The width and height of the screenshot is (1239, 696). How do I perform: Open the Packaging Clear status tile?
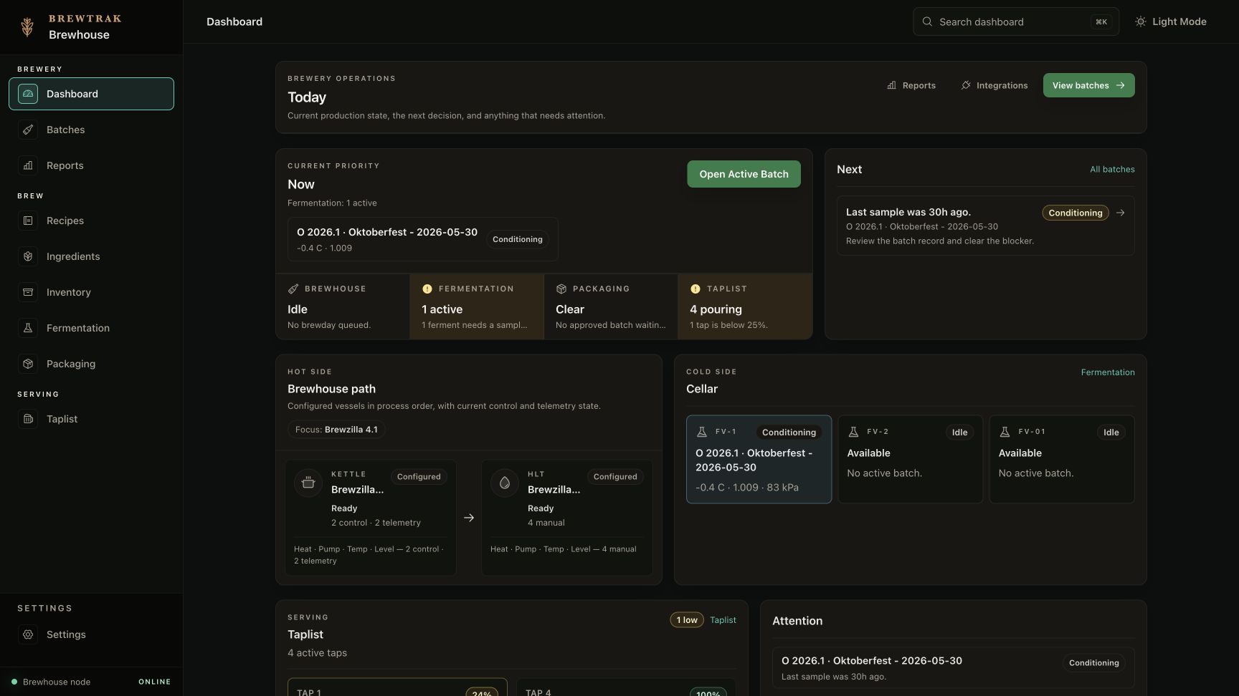tap(611, 306)
